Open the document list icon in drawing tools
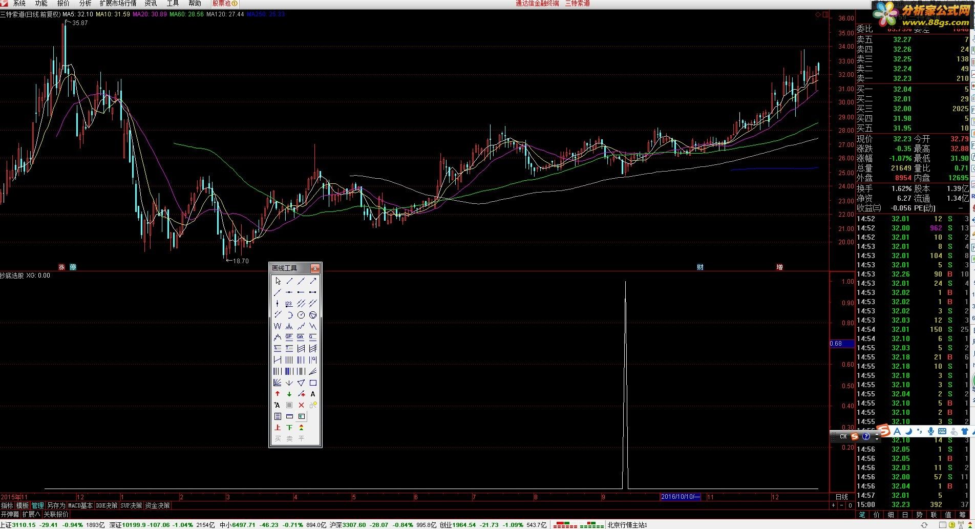Image resolution: width=975 pixels, height=529 pixels. click(278, 416)
